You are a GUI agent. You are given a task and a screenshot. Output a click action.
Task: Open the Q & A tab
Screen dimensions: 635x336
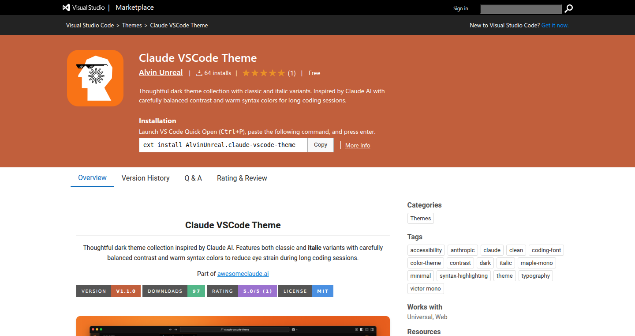pyautogui.click(x=193, y=178)
